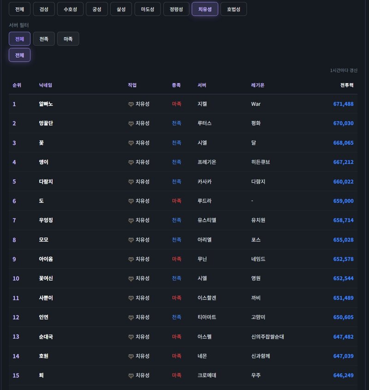Screen dimensions: 369x390
Task: Choose the 궁성 class tab
Action: [x=97, y=9]
